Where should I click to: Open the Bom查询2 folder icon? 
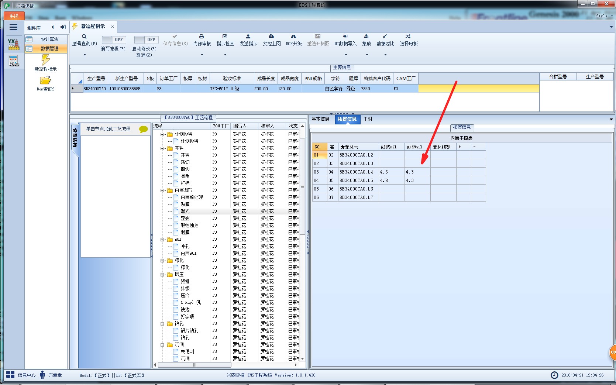click(x=45, y=80)
